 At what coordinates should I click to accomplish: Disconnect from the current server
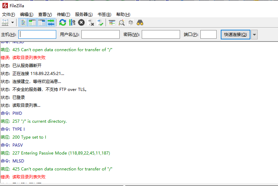point(91,22)
